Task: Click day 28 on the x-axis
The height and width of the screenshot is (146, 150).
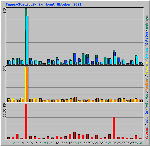Action: 127,143
